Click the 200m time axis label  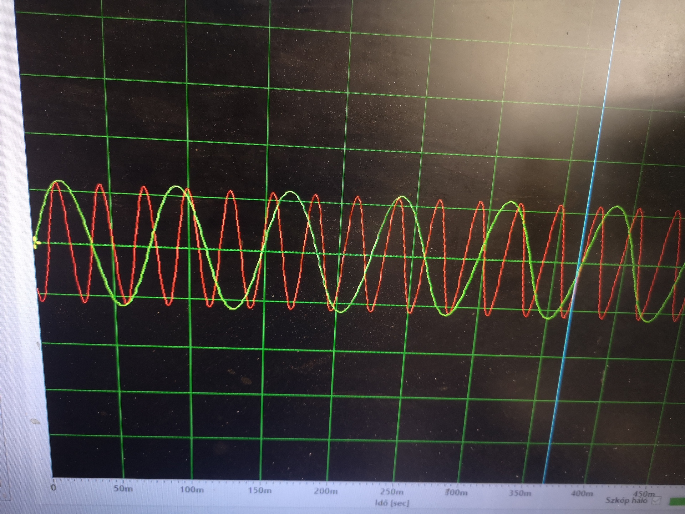[x=326, y=491]
